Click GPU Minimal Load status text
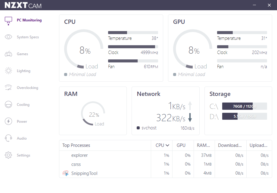277x193 pixels. point(191,74)
